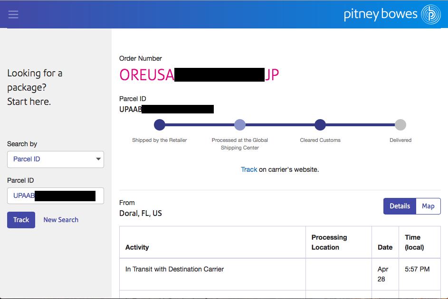Click the New Search link

pyautogui.click(x=61, y=220)
